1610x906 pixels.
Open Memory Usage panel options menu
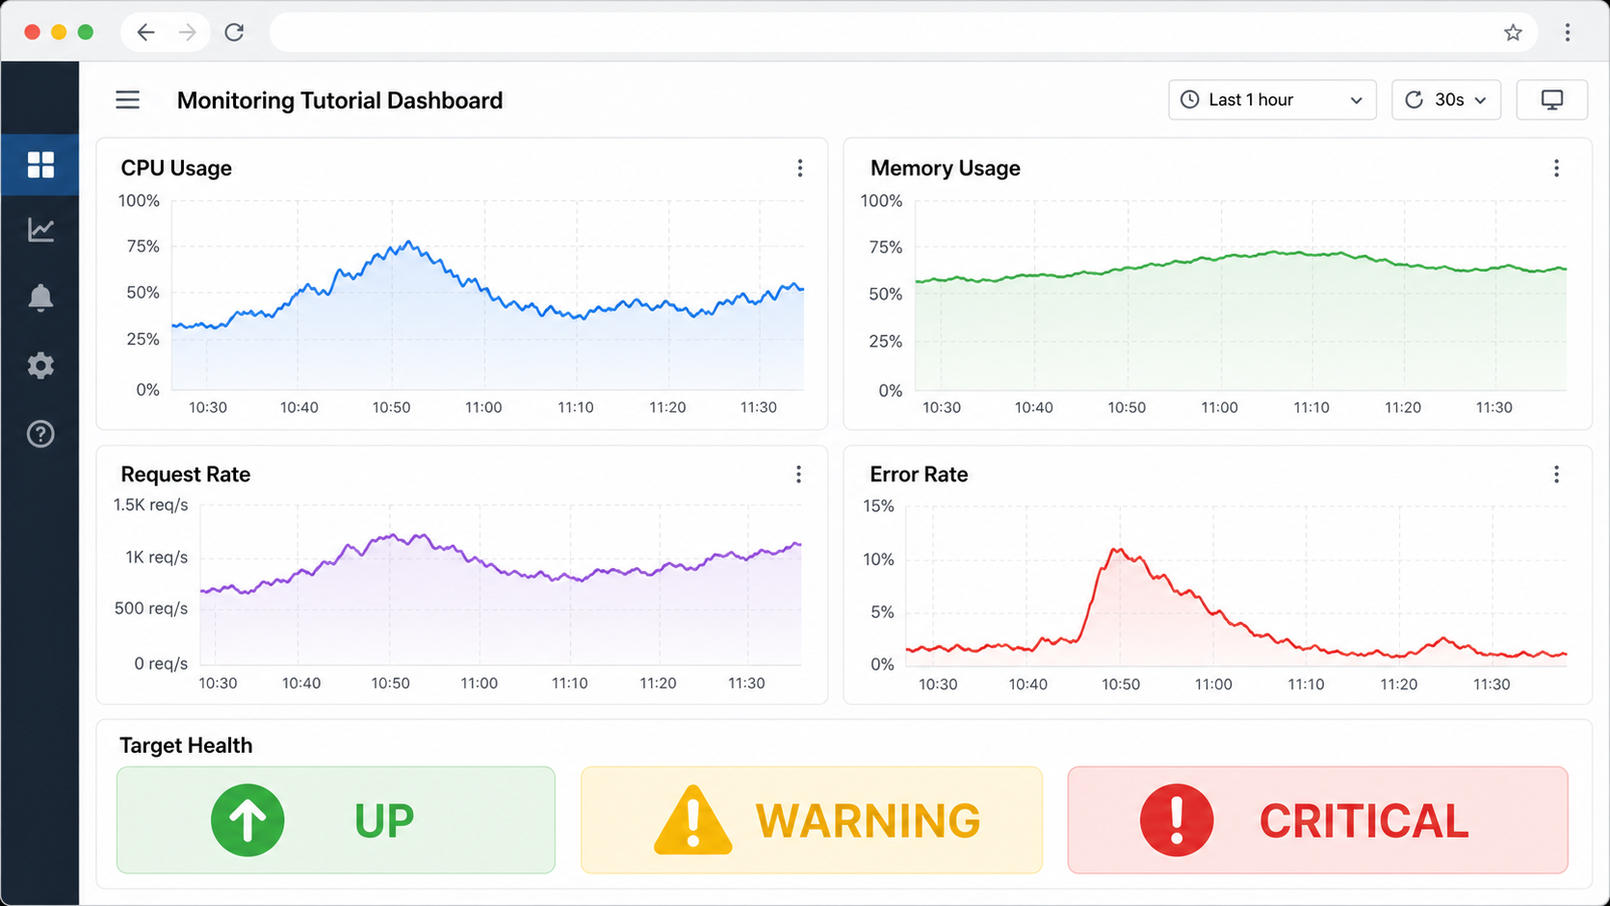1556,168
